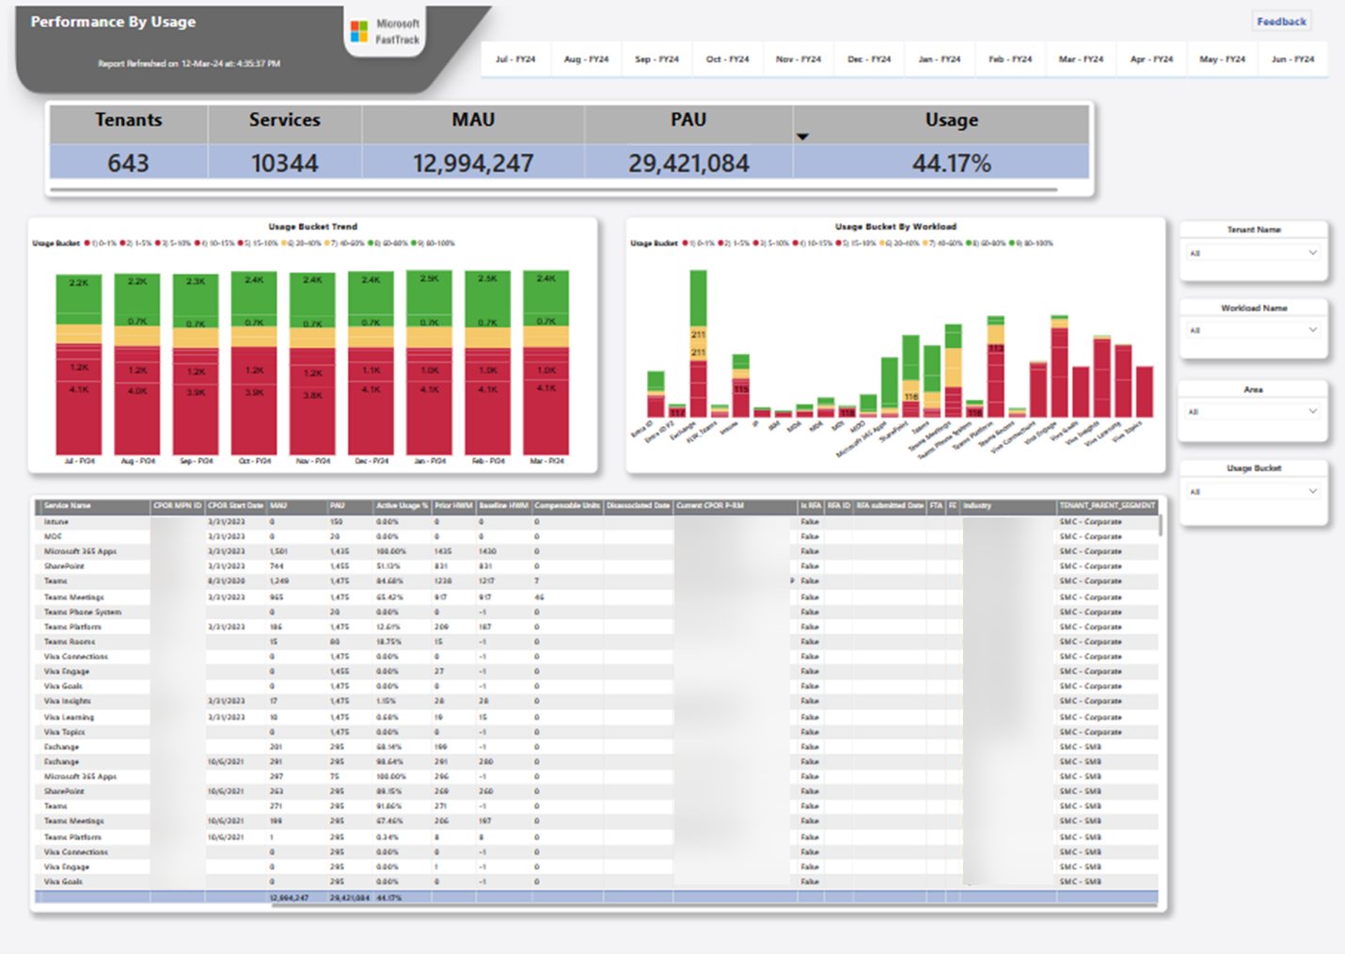Select the Dec - FY24 bar in Usage Bucket Trend
Viewport: 1345px width, 954px height.
tap(371, 363)
